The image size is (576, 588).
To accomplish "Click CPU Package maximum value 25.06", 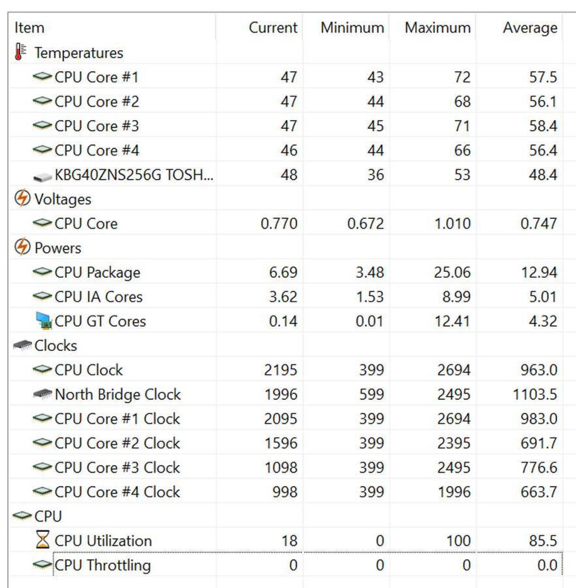I will pyautogui.click(x=452, y=272).
